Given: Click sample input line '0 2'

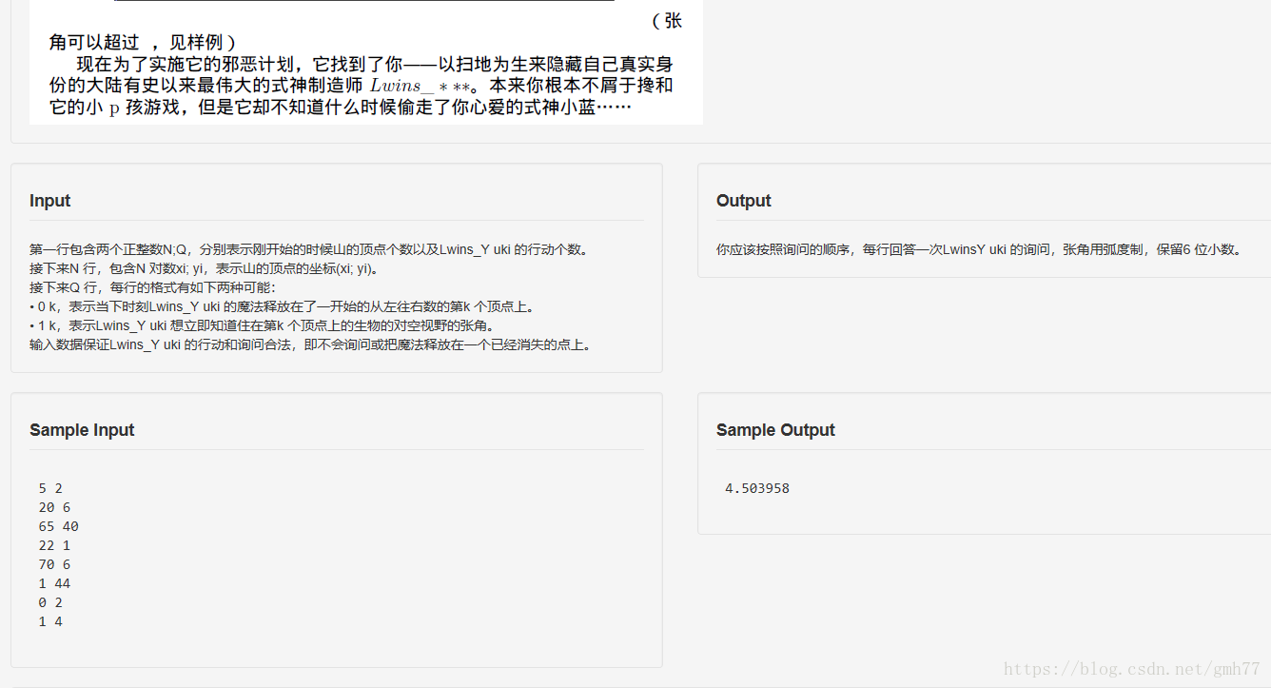Looking at the screenshot, I should (50, 602).
